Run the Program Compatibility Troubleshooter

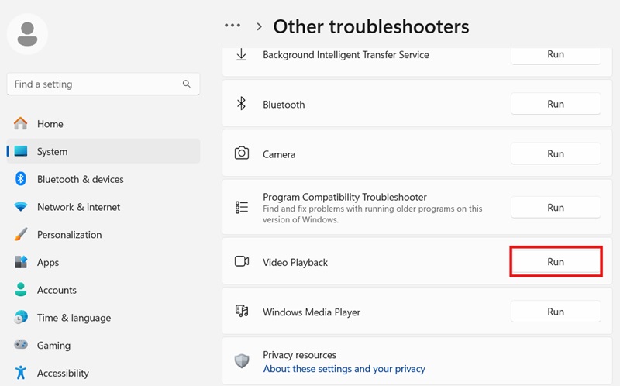[556, 207]
